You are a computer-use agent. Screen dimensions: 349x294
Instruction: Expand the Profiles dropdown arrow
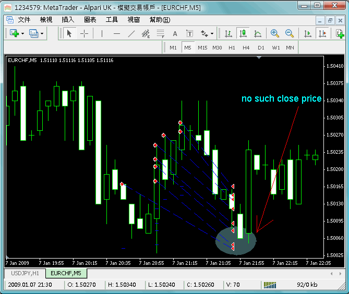point(42,34)
